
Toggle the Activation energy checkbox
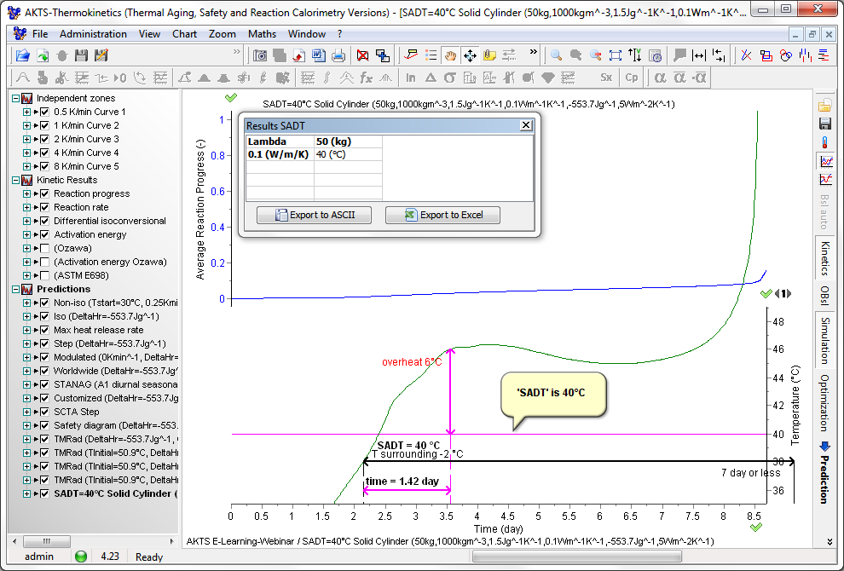click(44, 234)
